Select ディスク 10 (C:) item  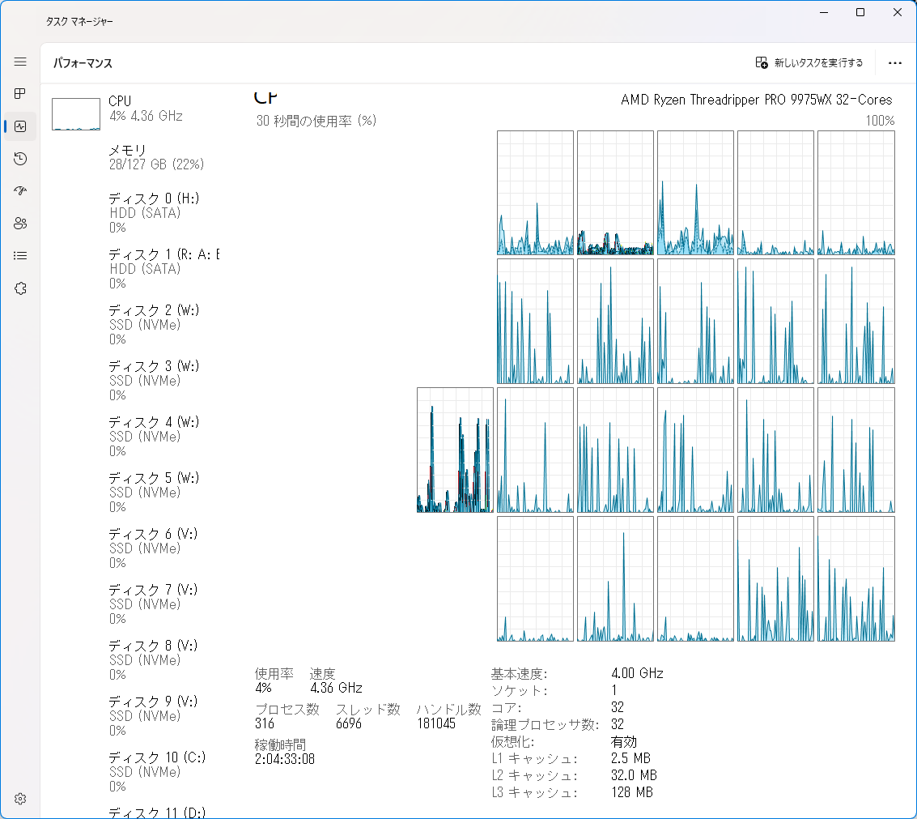[x=134, y=772]
